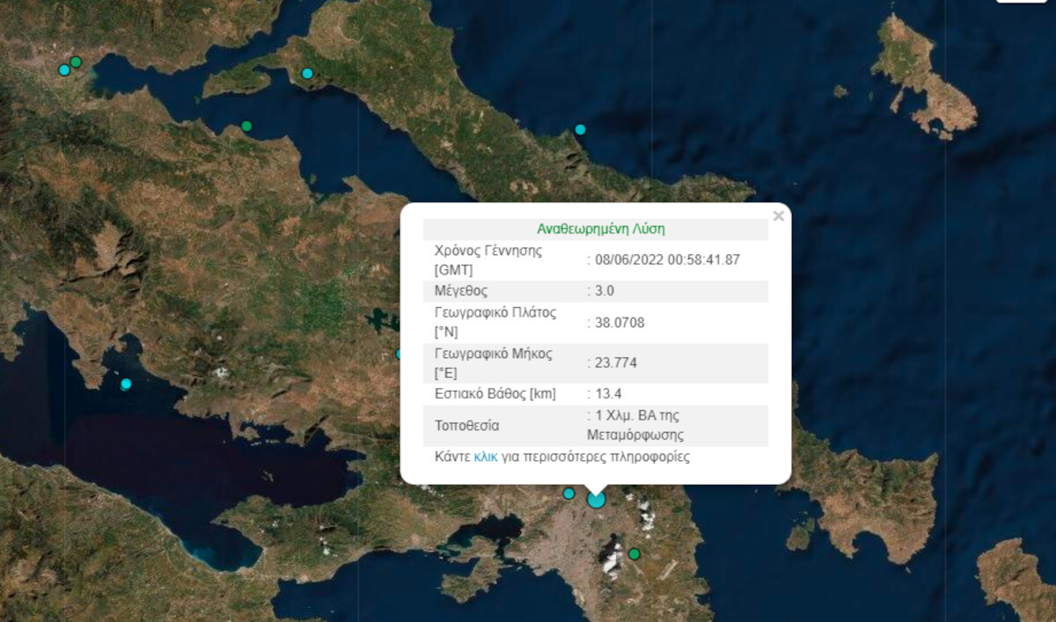The width and height of the screenshot is (1056, 622).
Task: Click the large cyan earthquake marker near Metamorfosi
Action: coord(597,499)
